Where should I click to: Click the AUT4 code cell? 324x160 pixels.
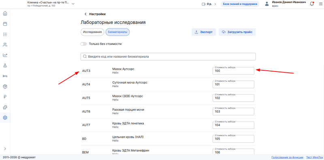point(86,84)
